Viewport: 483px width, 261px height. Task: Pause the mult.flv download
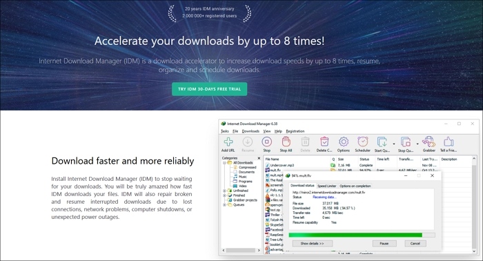(x=384, y=244)
